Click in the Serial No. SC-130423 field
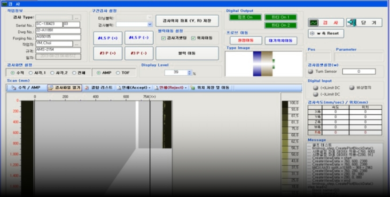Viewport: 390px width, 197px height. point(49,24)
